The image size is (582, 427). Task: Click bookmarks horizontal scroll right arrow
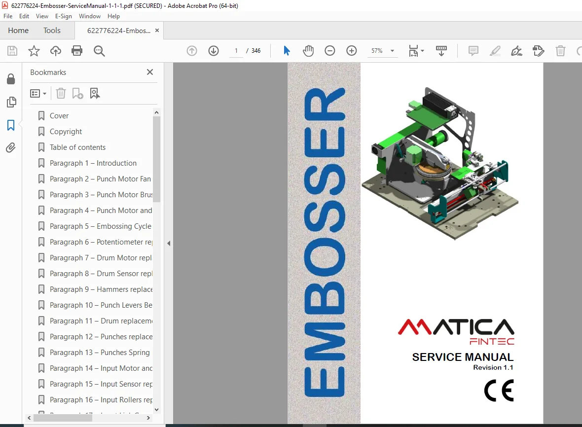(148, 418)
